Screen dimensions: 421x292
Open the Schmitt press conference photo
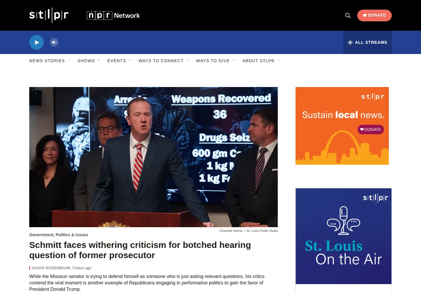click(x=153, y=157)
